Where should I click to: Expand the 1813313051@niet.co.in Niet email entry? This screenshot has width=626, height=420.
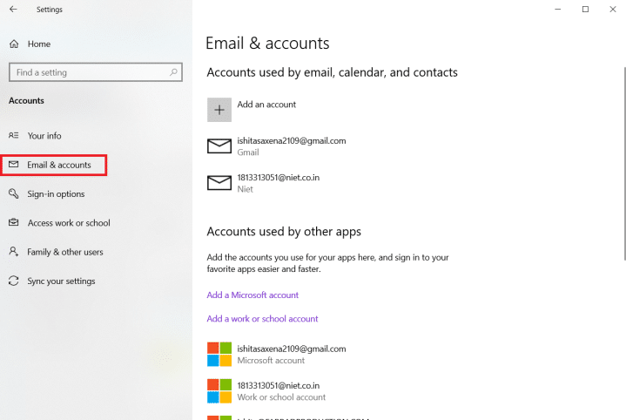[278, 182]
